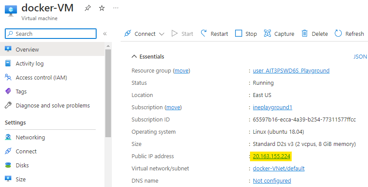Go to Access control (IAM)
This screenshot has width=368, height=187.
(41, 77)
